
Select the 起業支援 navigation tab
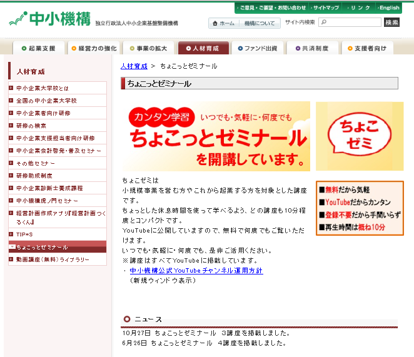(x=39, y=48)
